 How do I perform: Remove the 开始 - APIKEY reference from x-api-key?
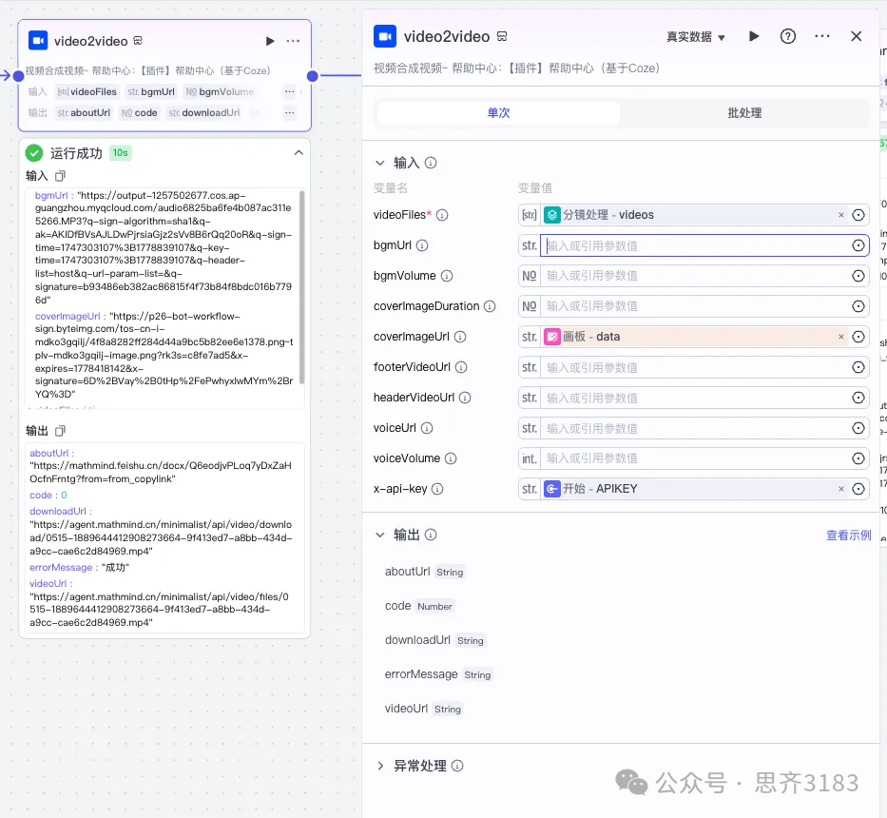[x=841, y=489]
